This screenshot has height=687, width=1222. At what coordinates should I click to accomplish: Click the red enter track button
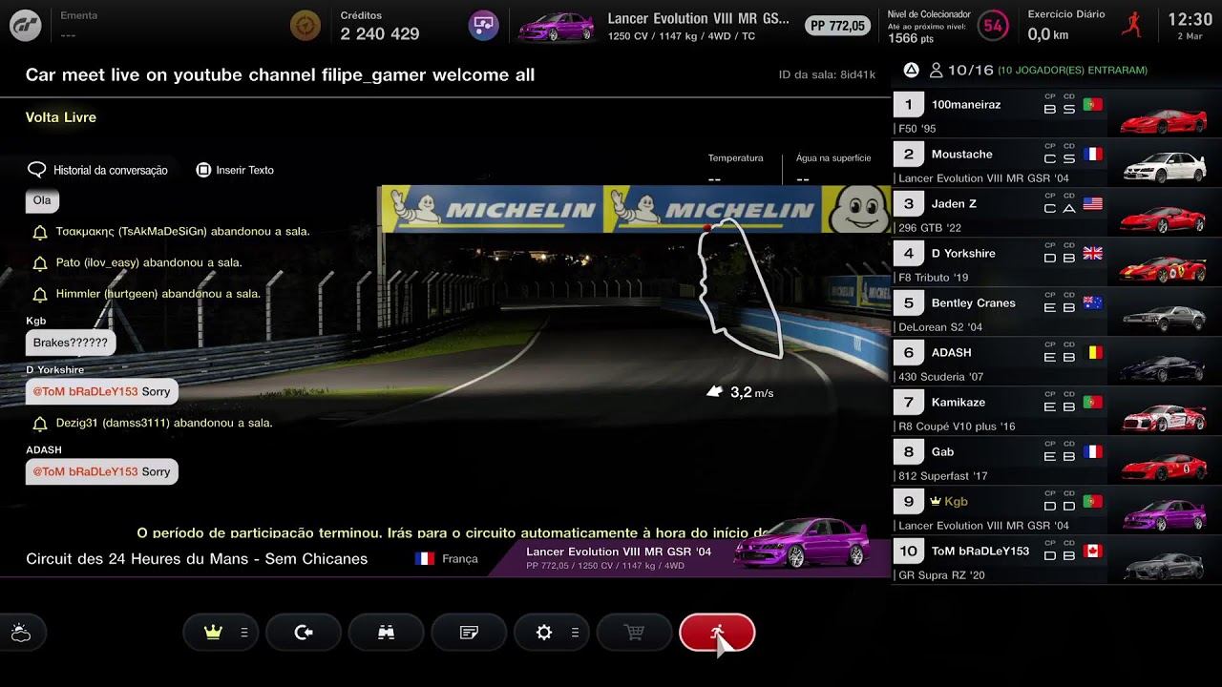(x=717, y=633)
